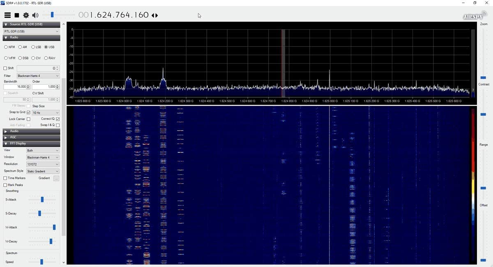Open the Spectrum Style dropdown
Viewport: 493px width, 267px height.
pos(43,171)
